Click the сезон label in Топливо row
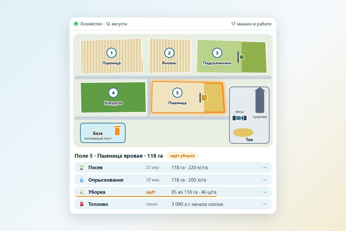Viewport: 346px width, 231px height. [x=152, y=204]
